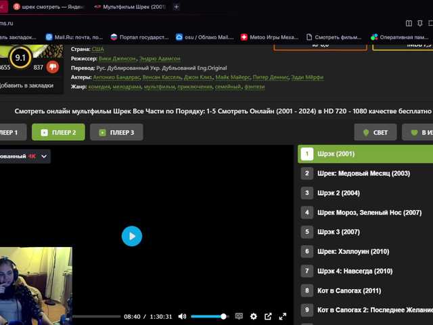Viewport: 433px width, 325px height.
Task: Play the video with the blue play button
Action: pos(132,236)
